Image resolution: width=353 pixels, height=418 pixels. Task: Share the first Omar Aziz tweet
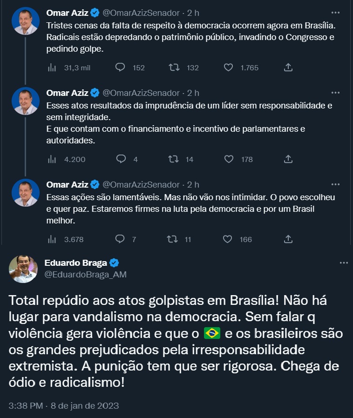pyautogui.click(x=288, y=67)
